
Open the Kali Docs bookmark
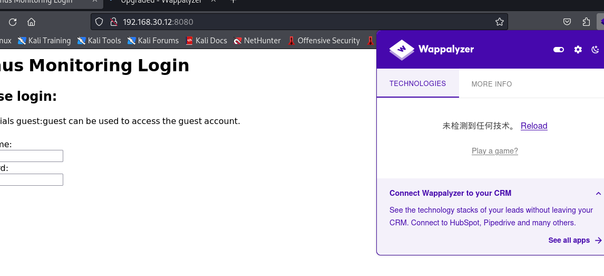pyautogui.click(x=206, y=41)
